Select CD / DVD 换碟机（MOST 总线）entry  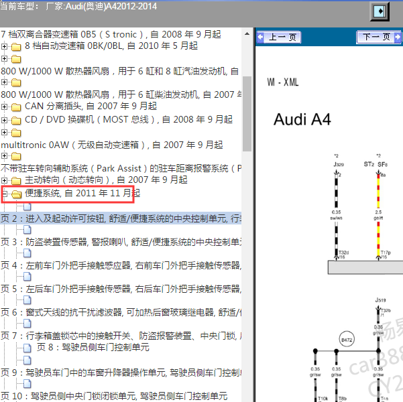129,119
